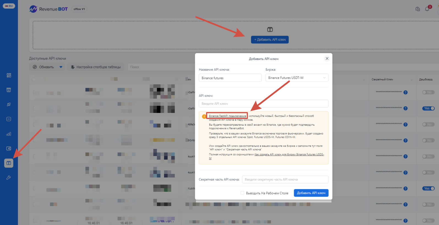This screenshot has height=225, width=439.
Task: Open the statistics bar-chart icon in sidebar
Action: pos(9,134)
